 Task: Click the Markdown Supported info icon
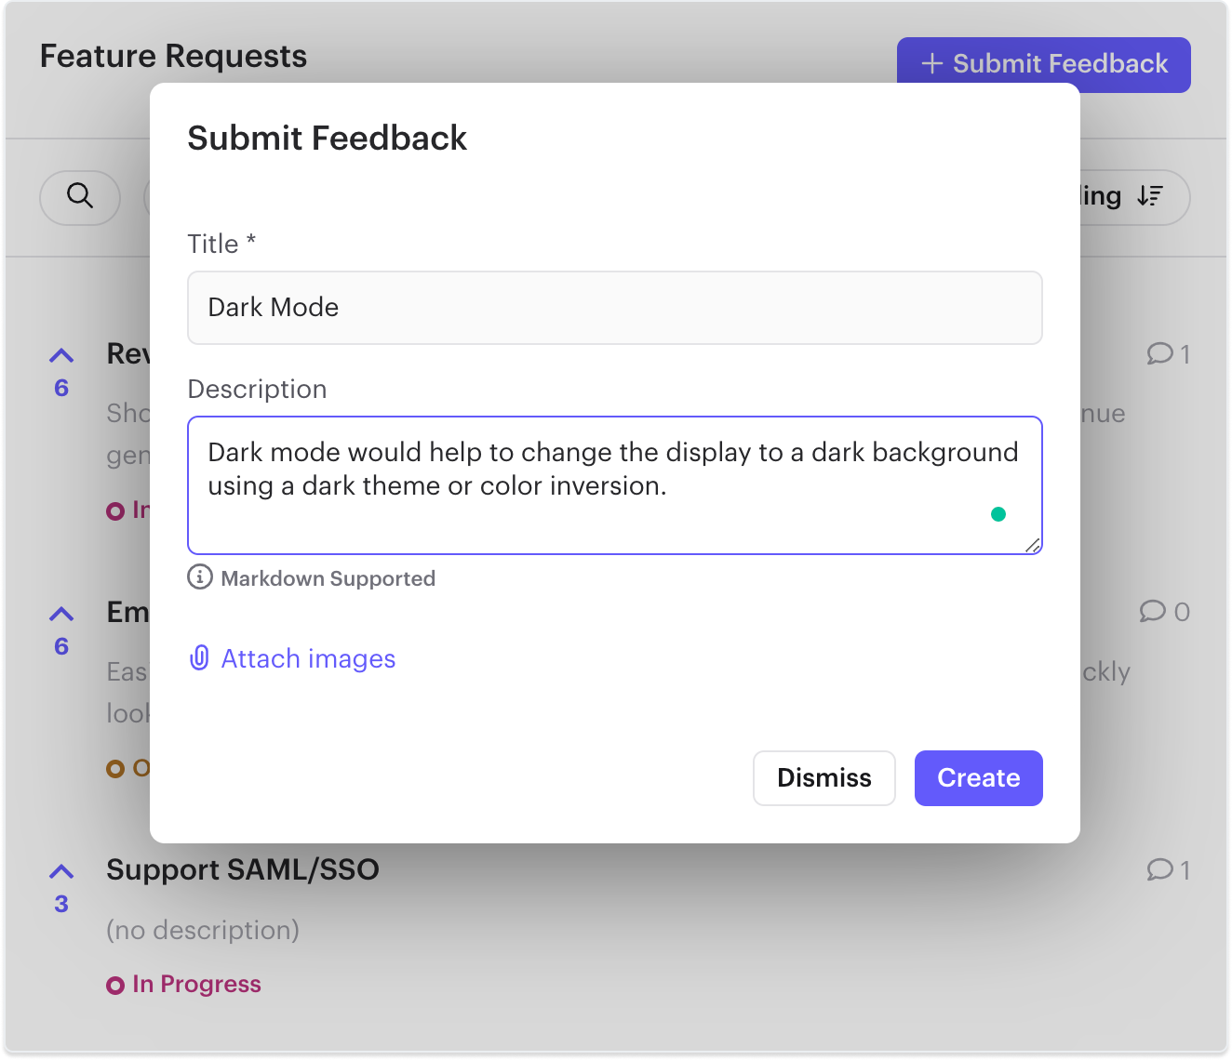coord(201,577)
